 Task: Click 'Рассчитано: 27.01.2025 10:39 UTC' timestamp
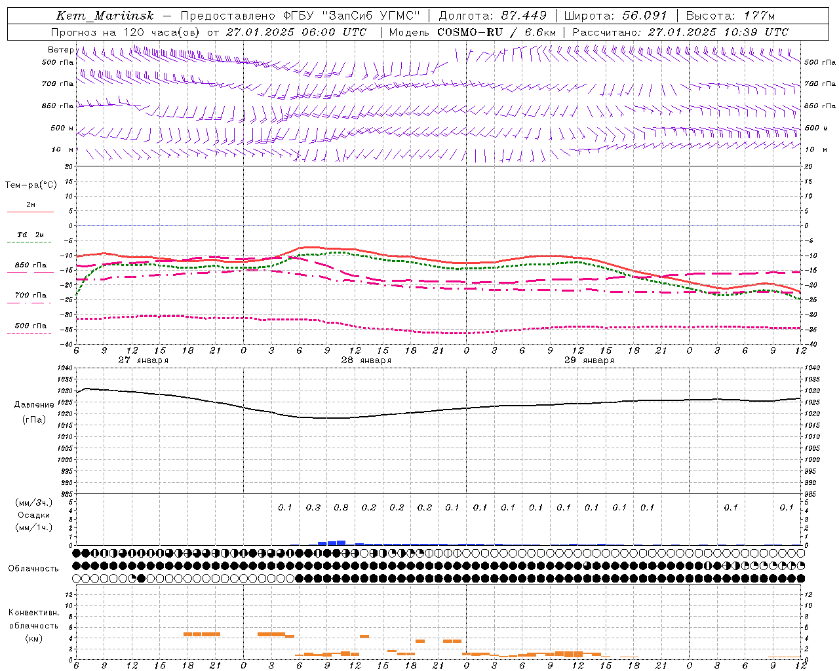[x=680, y=32]
